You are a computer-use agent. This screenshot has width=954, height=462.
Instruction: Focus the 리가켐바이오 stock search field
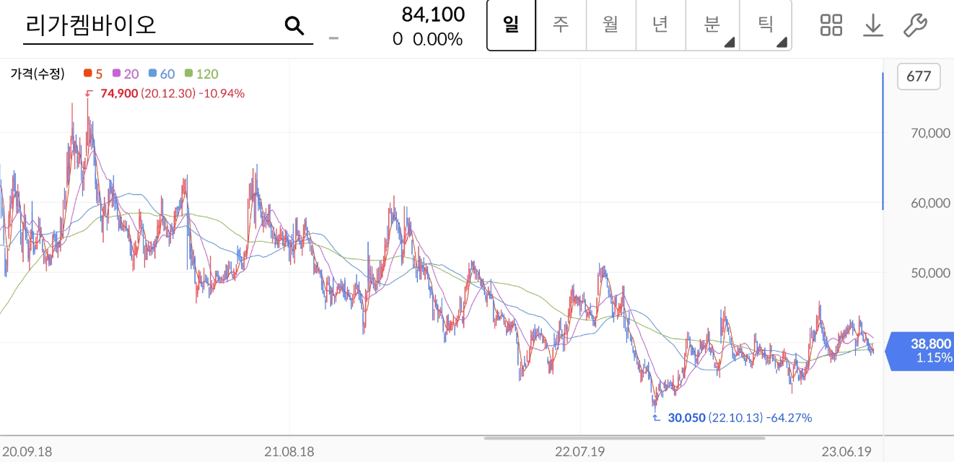(x=168, y=26)
